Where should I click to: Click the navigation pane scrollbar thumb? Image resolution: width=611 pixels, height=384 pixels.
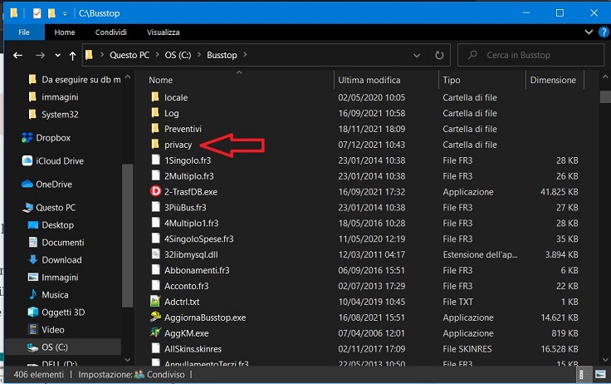pyautogui.click(x=127, y=235)
